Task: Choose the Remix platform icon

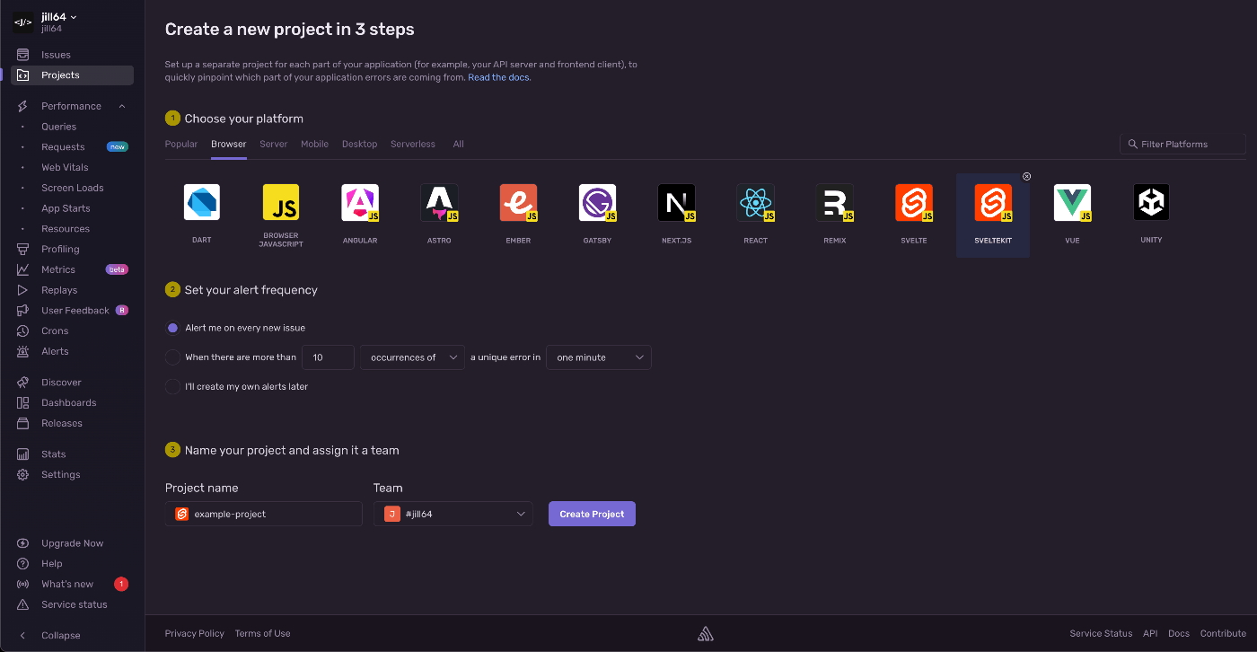Action: click(x=834, y=202)
